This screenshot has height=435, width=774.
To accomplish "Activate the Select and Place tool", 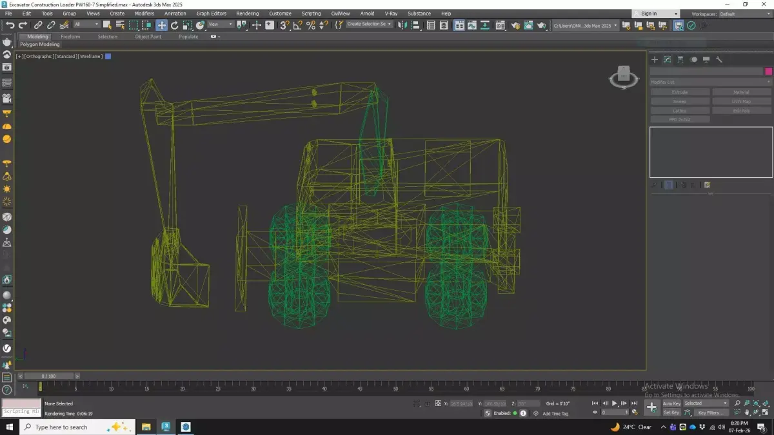I will [x=201, y=25].
